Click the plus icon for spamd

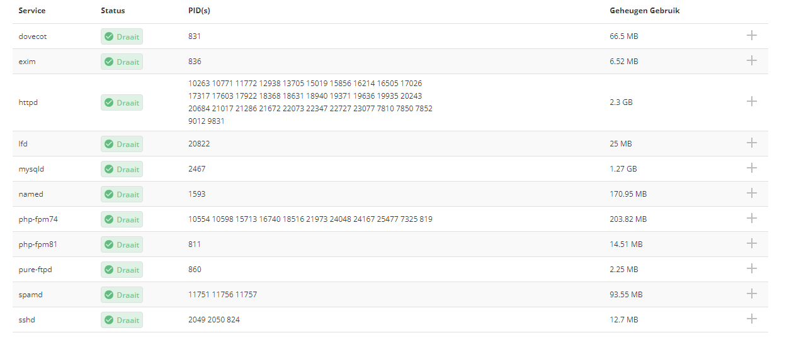[751, 293]
